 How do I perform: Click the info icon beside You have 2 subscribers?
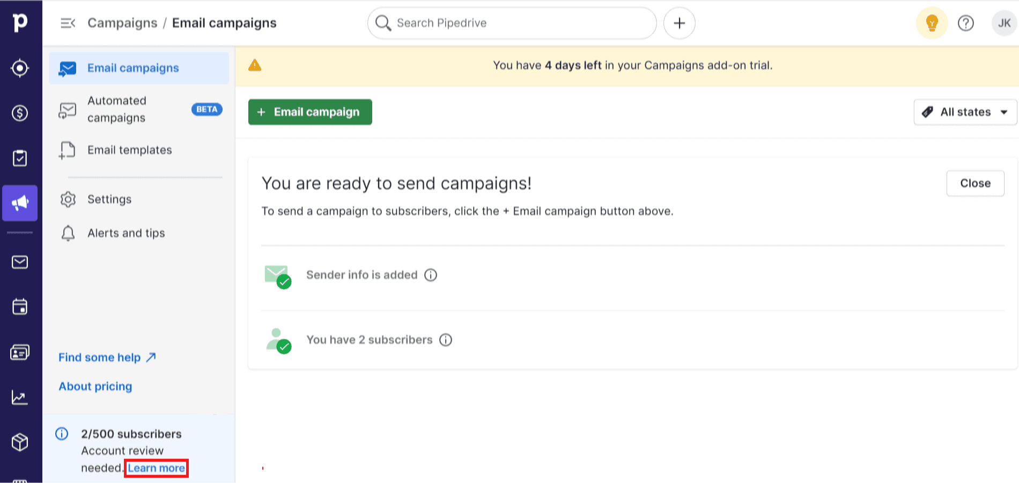(446, 339)
